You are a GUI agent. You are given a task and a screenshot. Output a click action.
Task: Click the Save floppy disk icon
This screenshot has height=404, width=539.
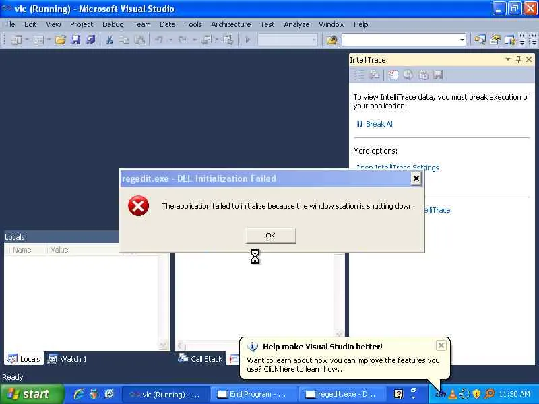point(75,40)
